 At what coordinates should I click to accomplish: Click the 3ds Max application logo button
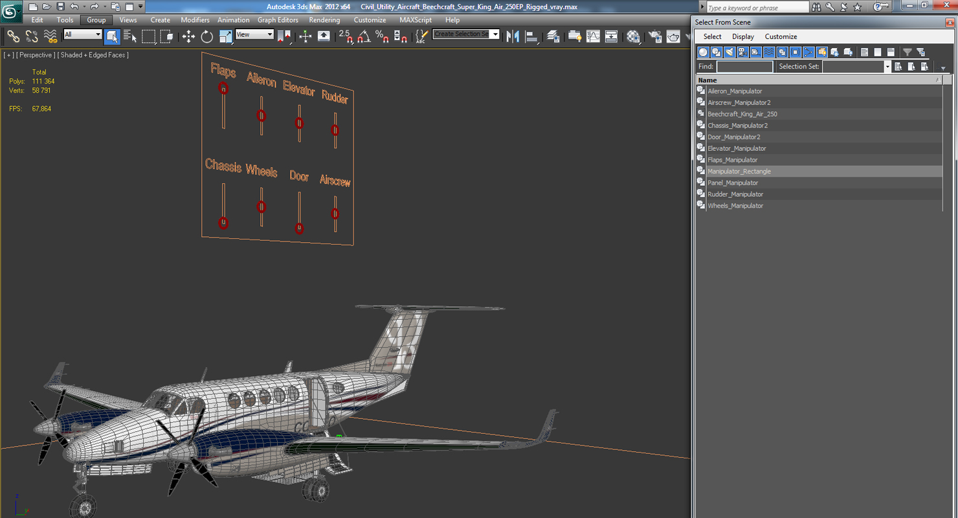coord(11,11)
